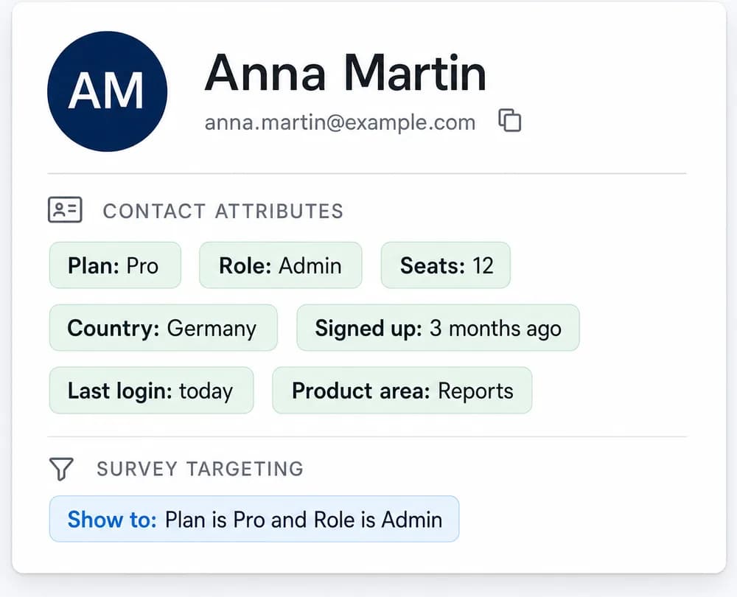Screen dimensions: 737x597
Task: Click the funnel filter icon beside Survey Targeting
Action: [61, 469]
